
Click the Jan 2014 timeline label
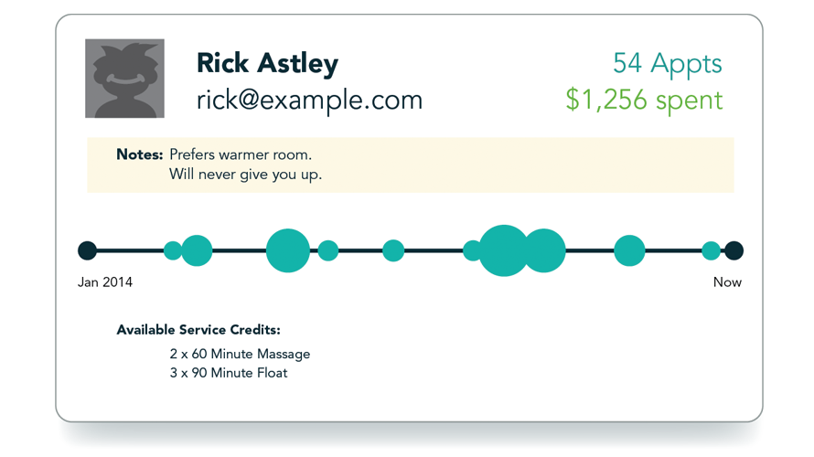pyautogui.click(x=105, y=282)
